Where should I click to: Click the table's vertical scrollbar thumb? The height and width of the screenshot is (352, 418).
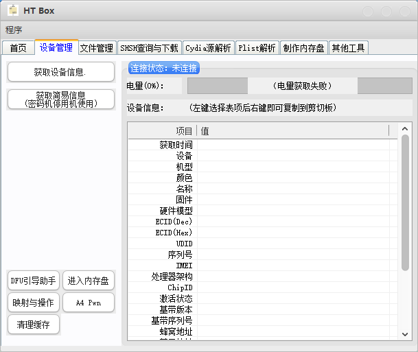(405, 202)
